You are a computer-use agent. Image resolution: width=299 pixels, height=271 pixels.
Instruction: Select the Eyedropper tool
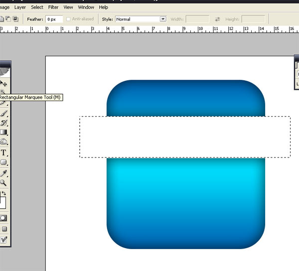click(x=4, y=173)
